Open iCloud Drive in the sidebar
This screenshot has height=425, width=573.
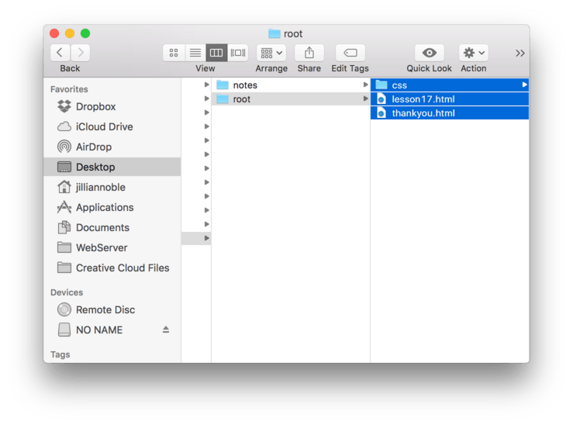[112, 127]
